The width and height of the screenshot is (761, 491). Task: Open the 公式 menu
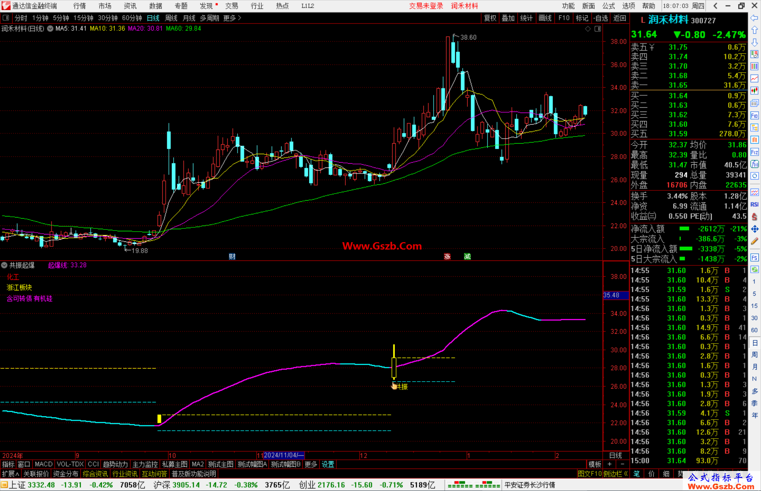click(608, 6)
